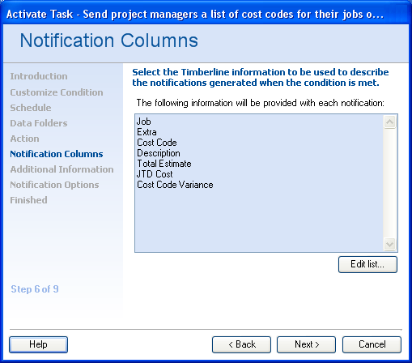Image resolution: width=412 pixels, height=363 pixels.
Task: Go to the Additional Information step
Action: (62, 169)
